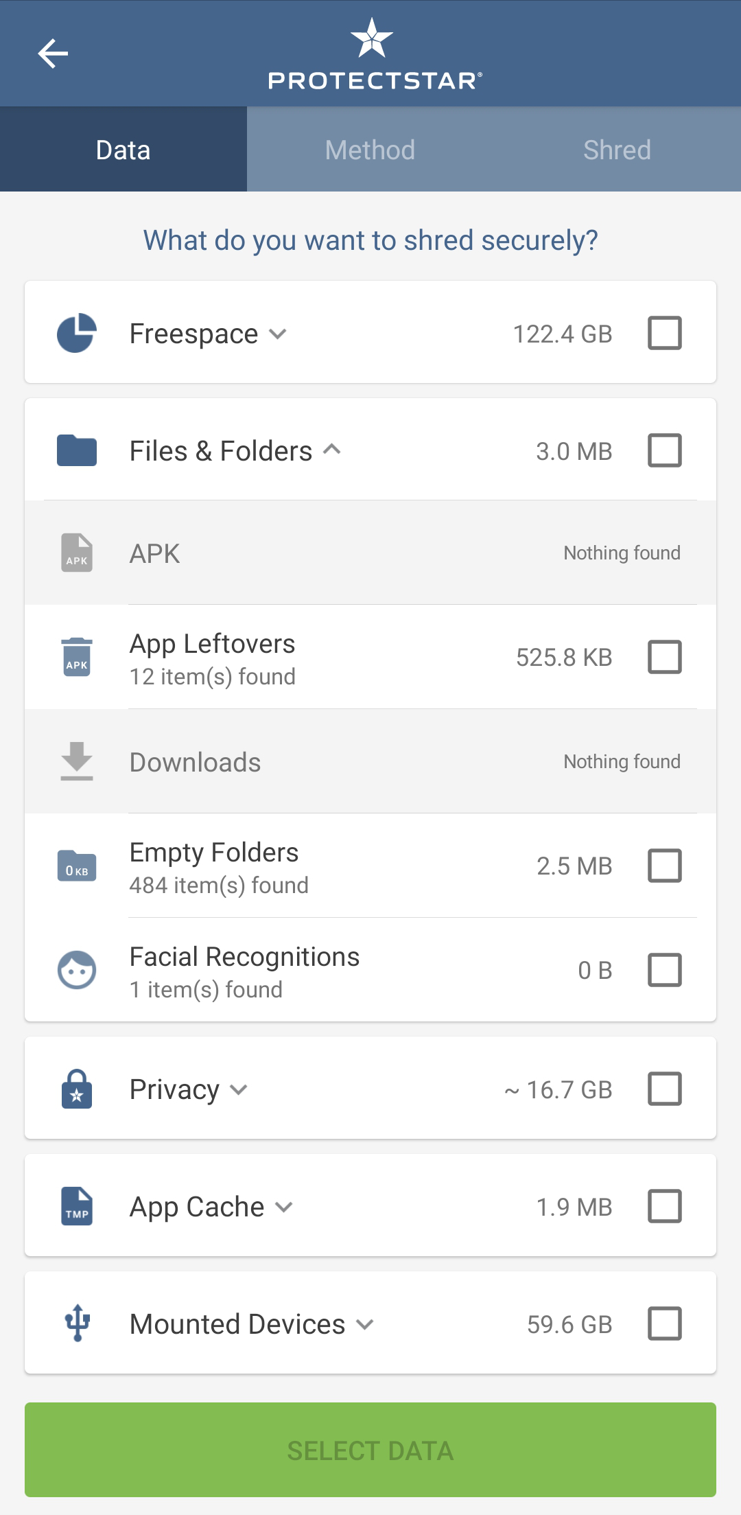Open the Shred tab
Image resolution: width=741 pixels, height=1515 pixels.
[617, 149]
